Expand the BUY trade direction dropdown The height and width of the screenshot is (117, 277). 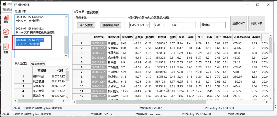[x=164, y=25]
